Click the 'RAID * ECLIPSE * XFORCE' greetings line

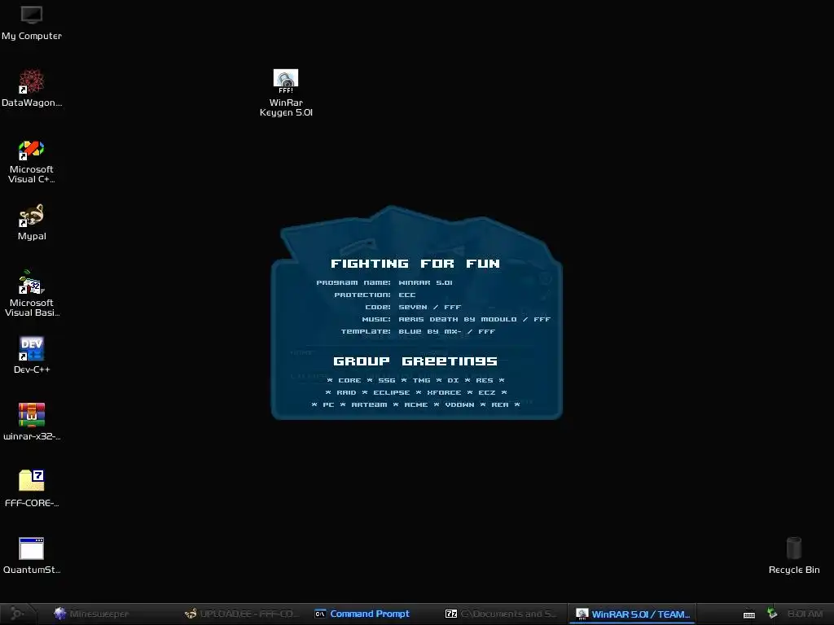[416, 393]
